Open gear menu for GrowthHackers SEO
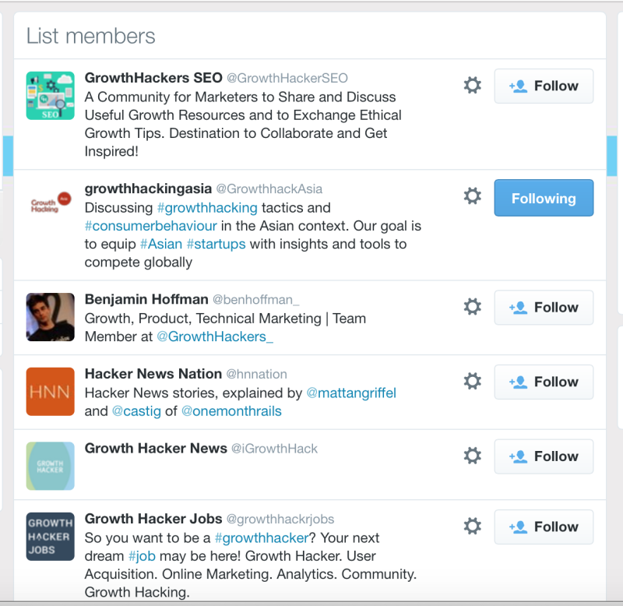 click(473, 86)
